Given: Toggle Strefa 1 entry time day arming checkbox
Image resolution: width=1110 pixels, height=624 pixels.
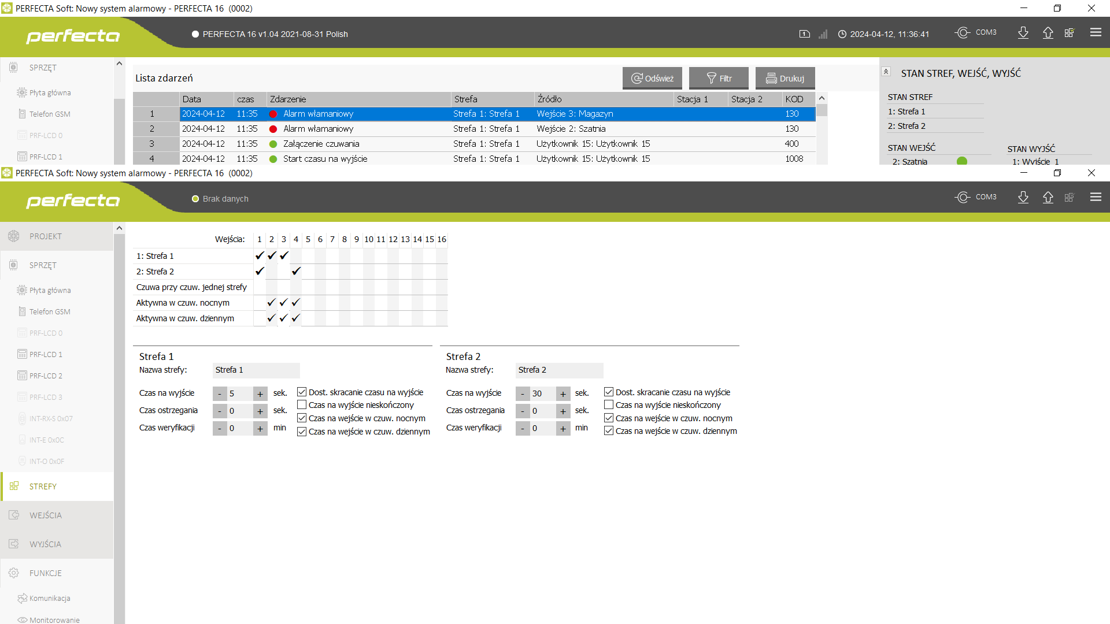Looking at the screenshot, I should pyautogui.click(x=302, y=432).
